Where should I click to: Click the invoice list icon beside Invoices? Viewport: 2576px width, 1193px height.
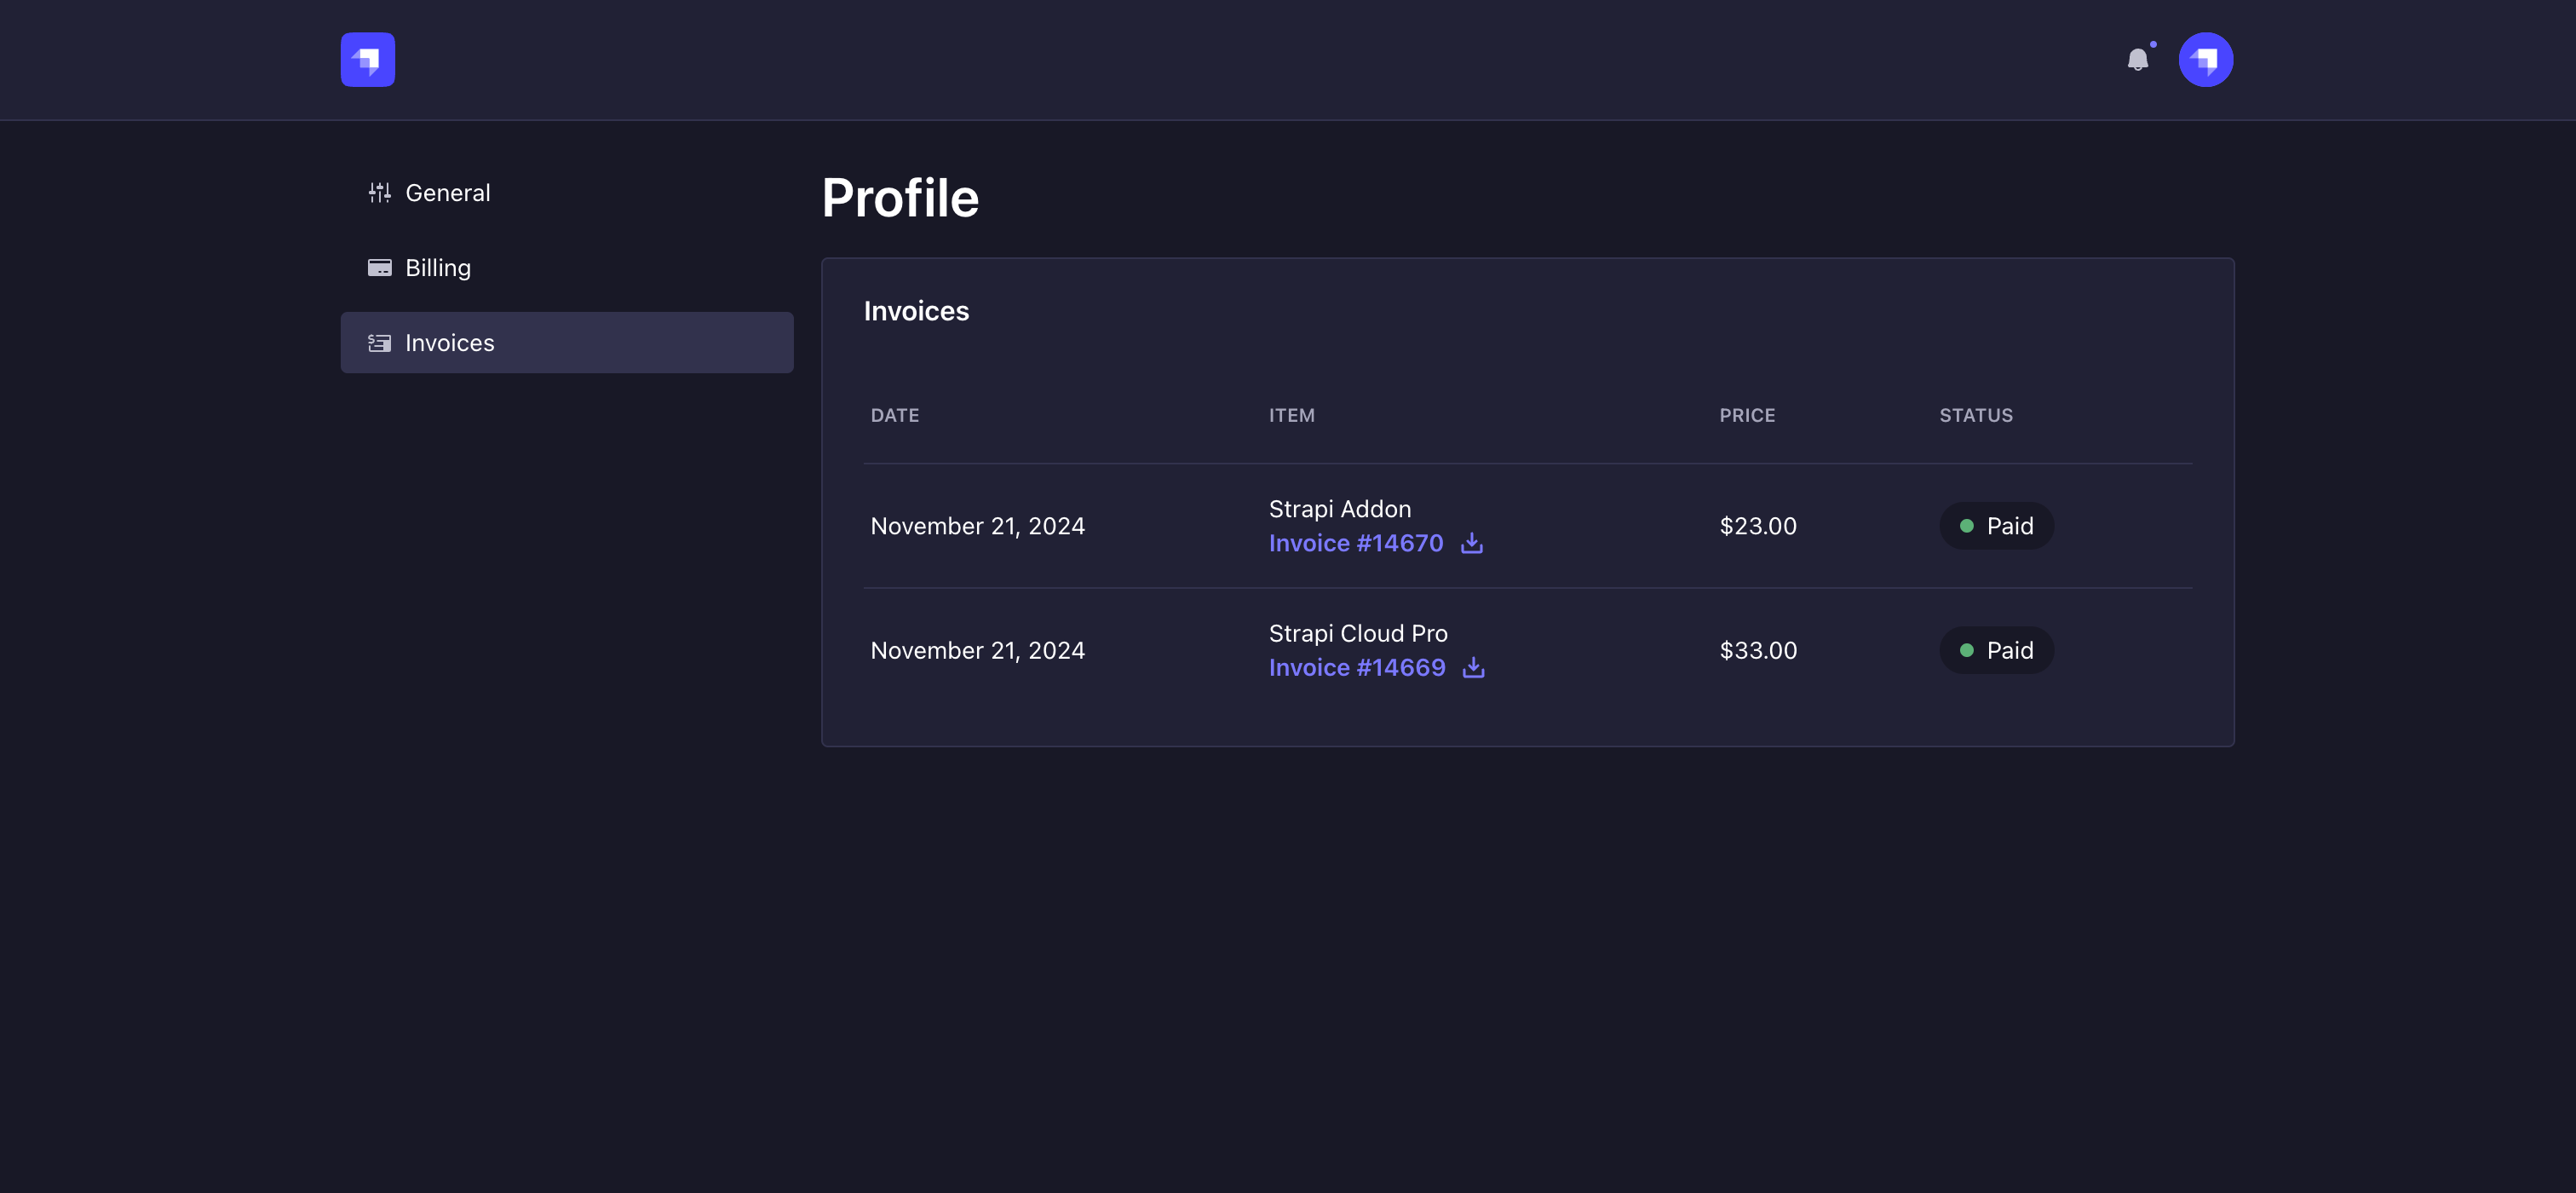(379, 342)
